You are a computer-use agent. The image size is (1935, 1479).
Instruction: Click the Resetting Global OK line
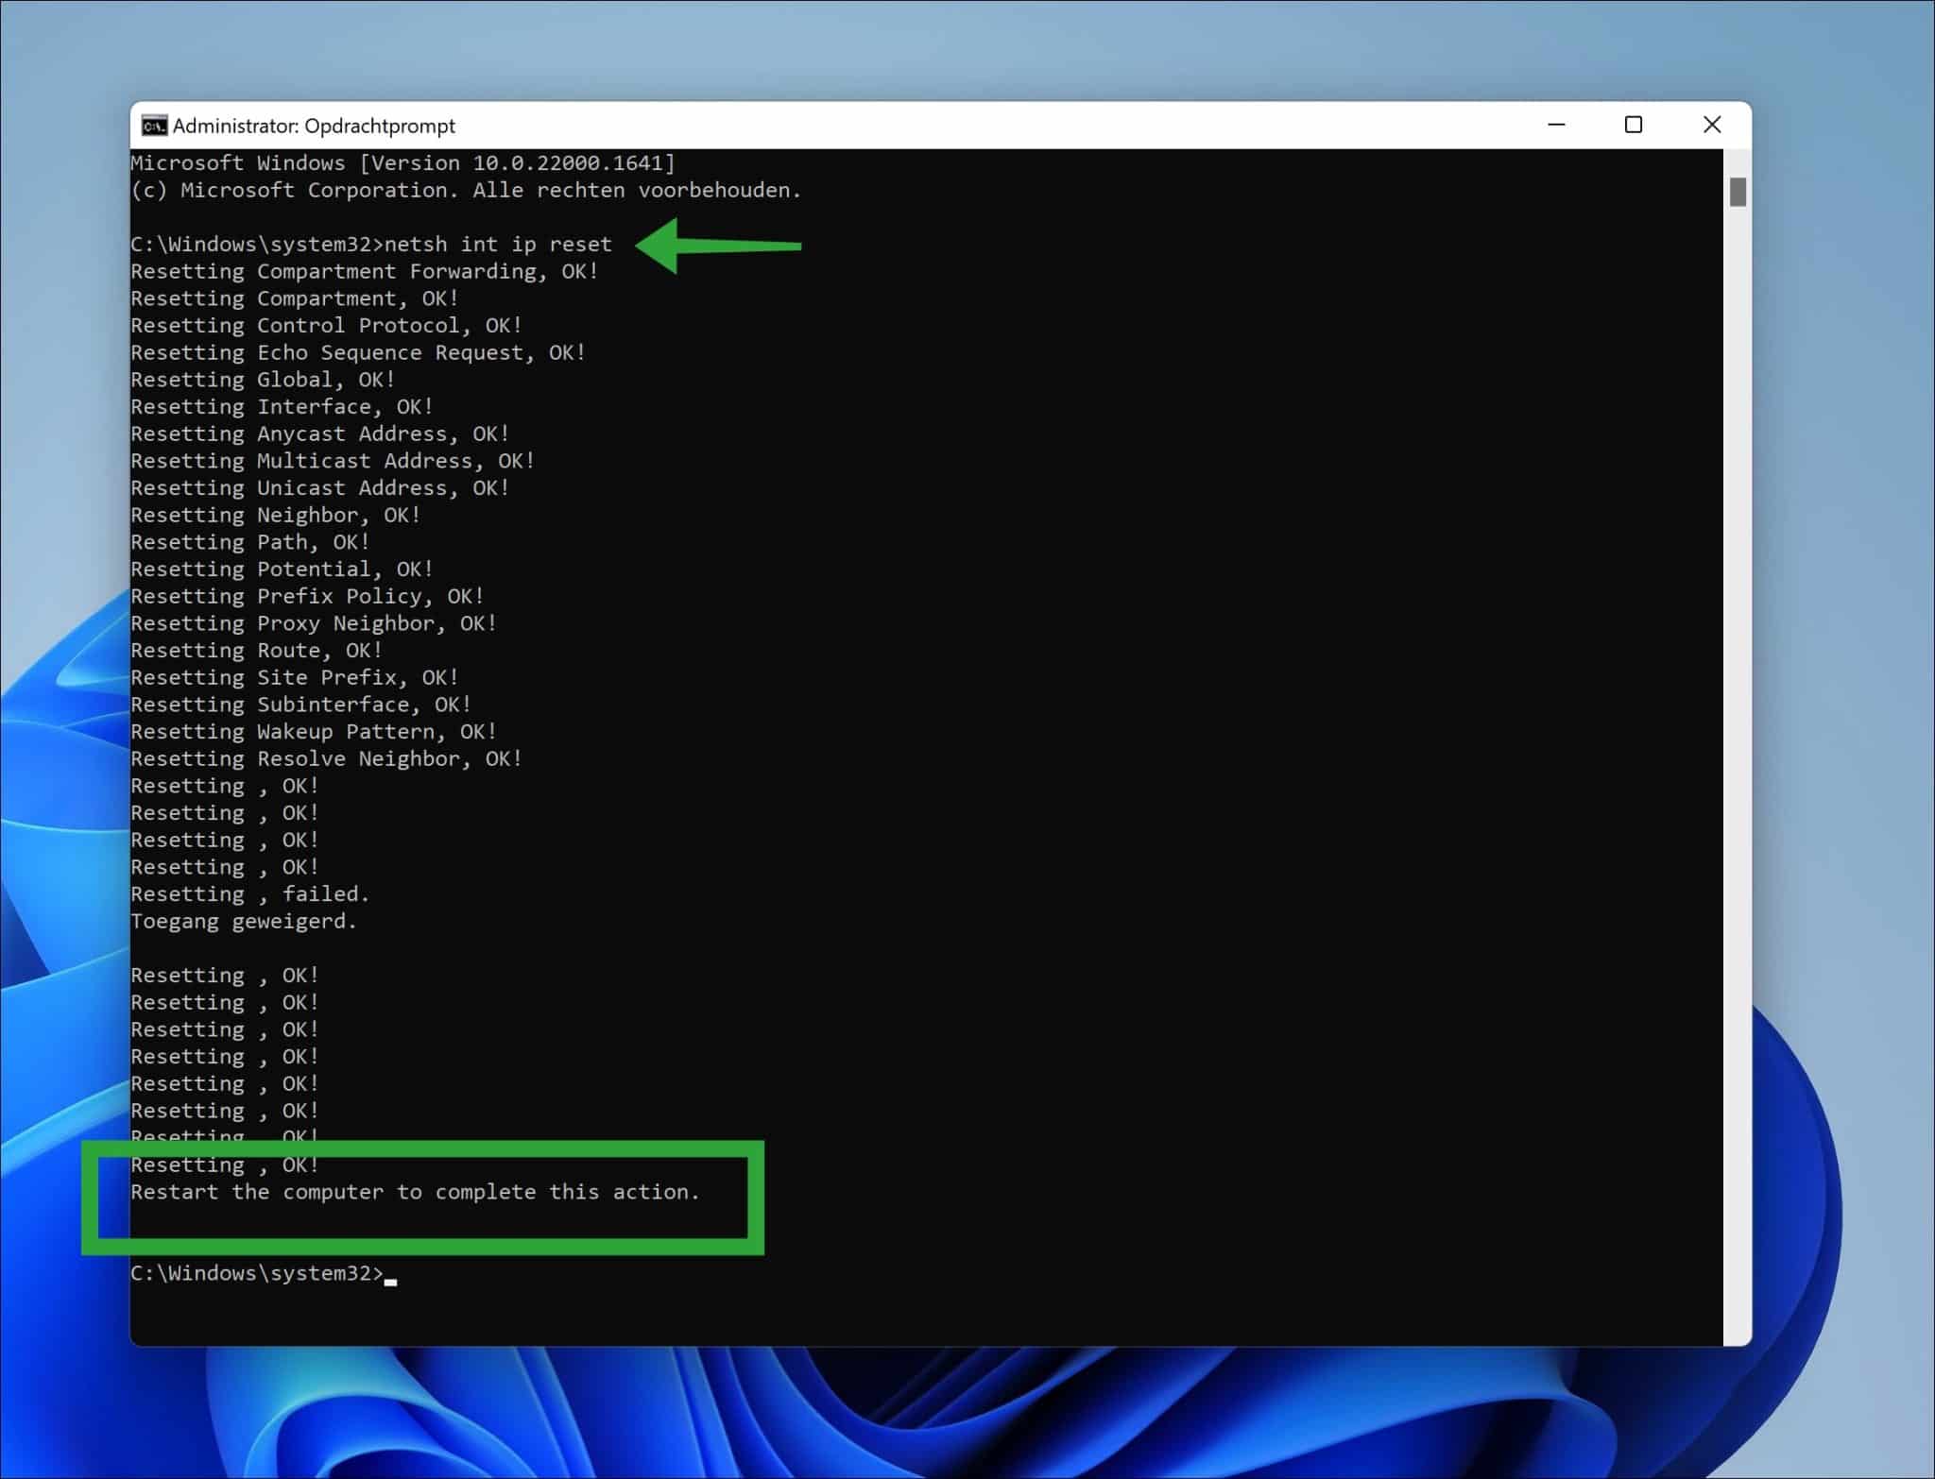click(x=262, y=379)
